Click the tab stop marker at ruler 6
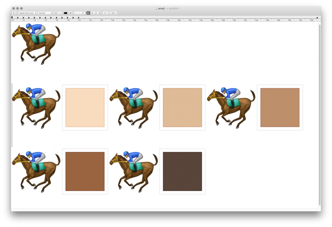This screenshot has height=227, width=332. [45, 17]
